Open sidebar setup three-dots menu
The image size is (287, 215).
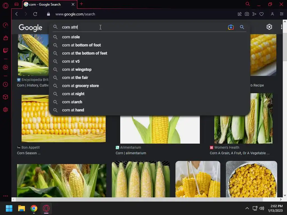6,196
